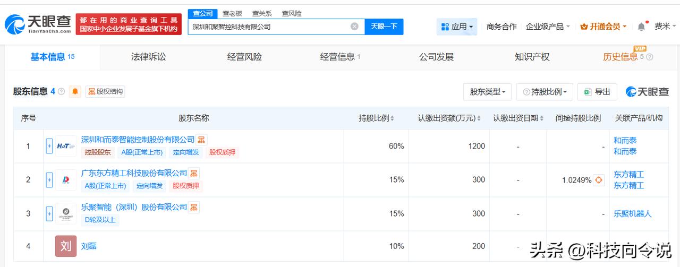Click the company name search input field
The image size is (680, 267).
[x=268, y=27]
